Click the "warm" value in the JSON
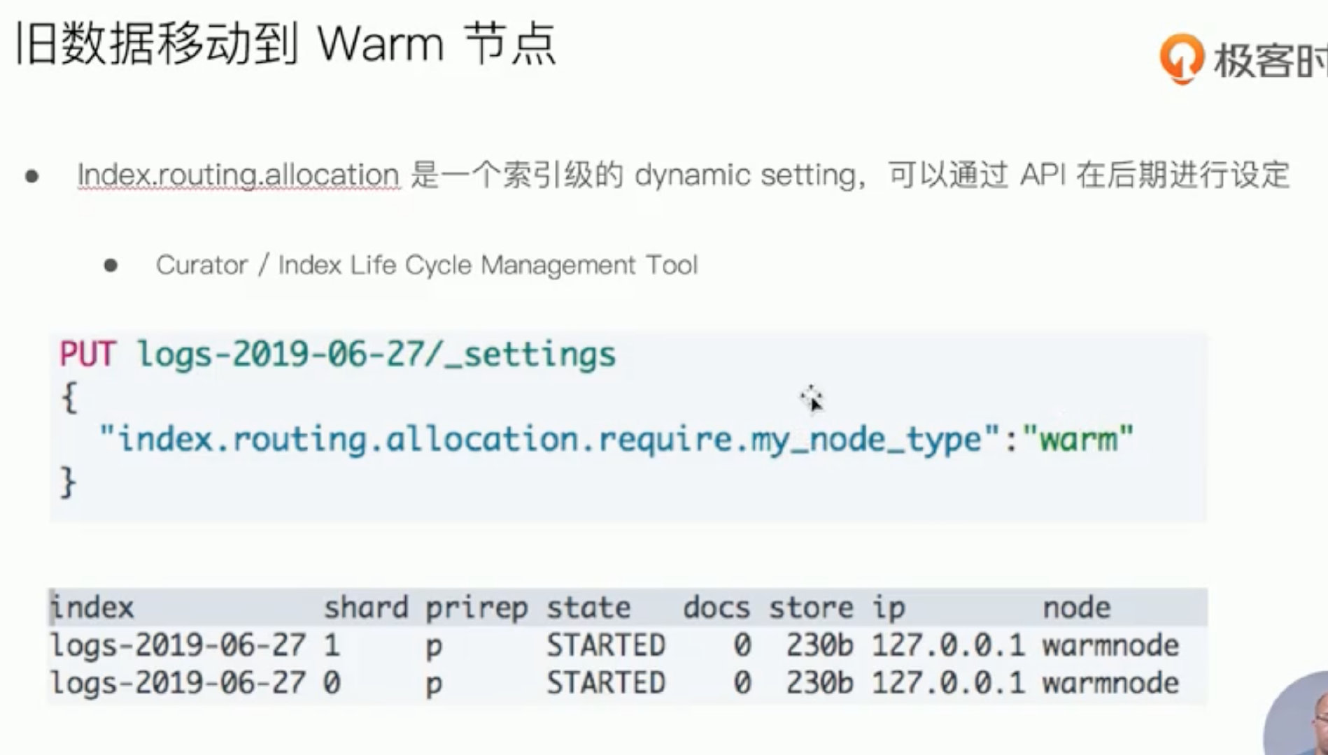This screenshot has height=755, width=1328. click(1078, 439)
